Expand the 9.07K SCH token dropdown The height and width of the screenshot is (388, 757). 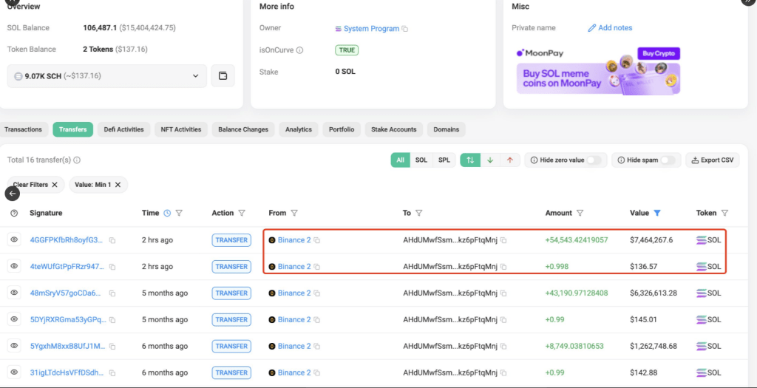[x=195, y=76]
